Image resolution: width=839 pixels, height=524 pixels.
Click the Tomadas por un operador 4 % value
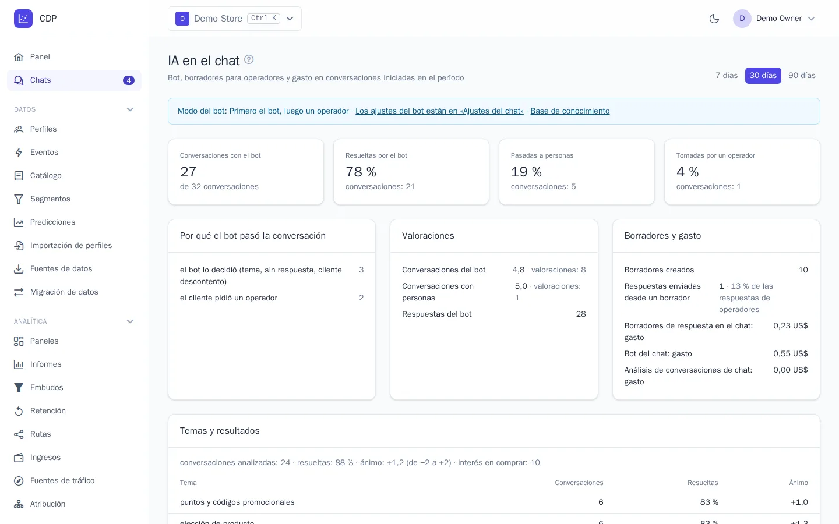[x=688, y=172]
